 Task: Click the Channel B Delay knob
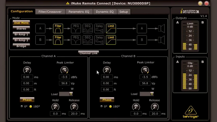(107, 70)
